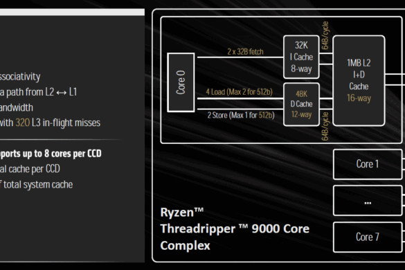Click the 'Ryzen™' title word
Viewport: 405px width, 270px height.
182,213
